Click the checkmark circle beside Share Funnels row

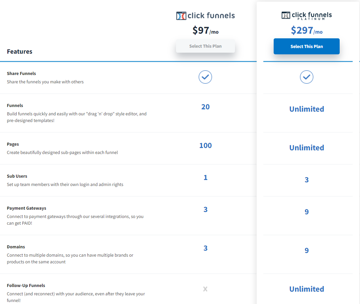[x=205, y=77]
